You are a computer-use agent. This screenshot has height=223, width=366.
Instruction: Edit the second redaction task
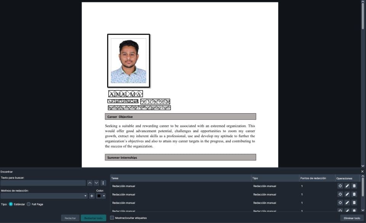click(x=347, y=194)
